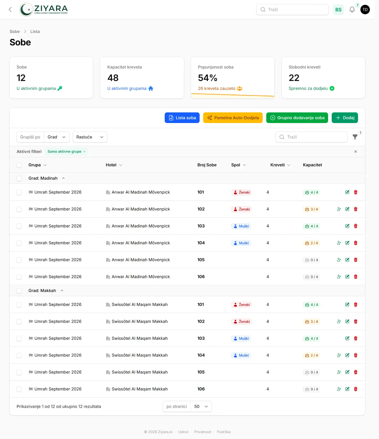Viewport: 379px width, 439px height.
Task: Collapse the Grad: Madinah group
Action: pyautogui.click(x=63, y=178)
